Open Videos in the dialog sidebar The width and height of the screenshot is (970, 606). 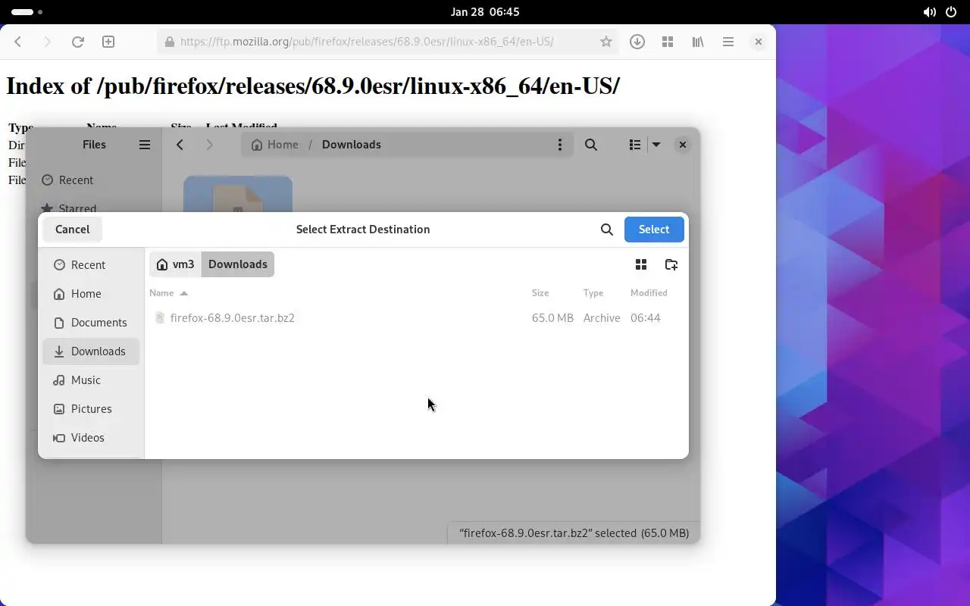pos(91,438)
